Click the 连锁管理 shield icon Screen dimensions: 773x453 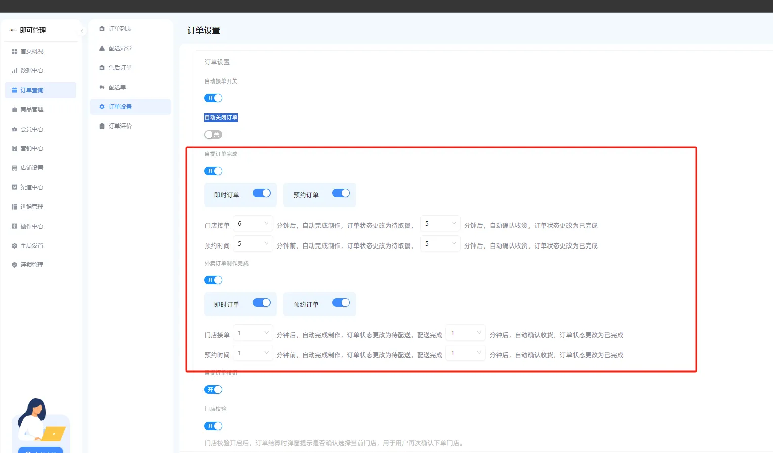[15, 265]
